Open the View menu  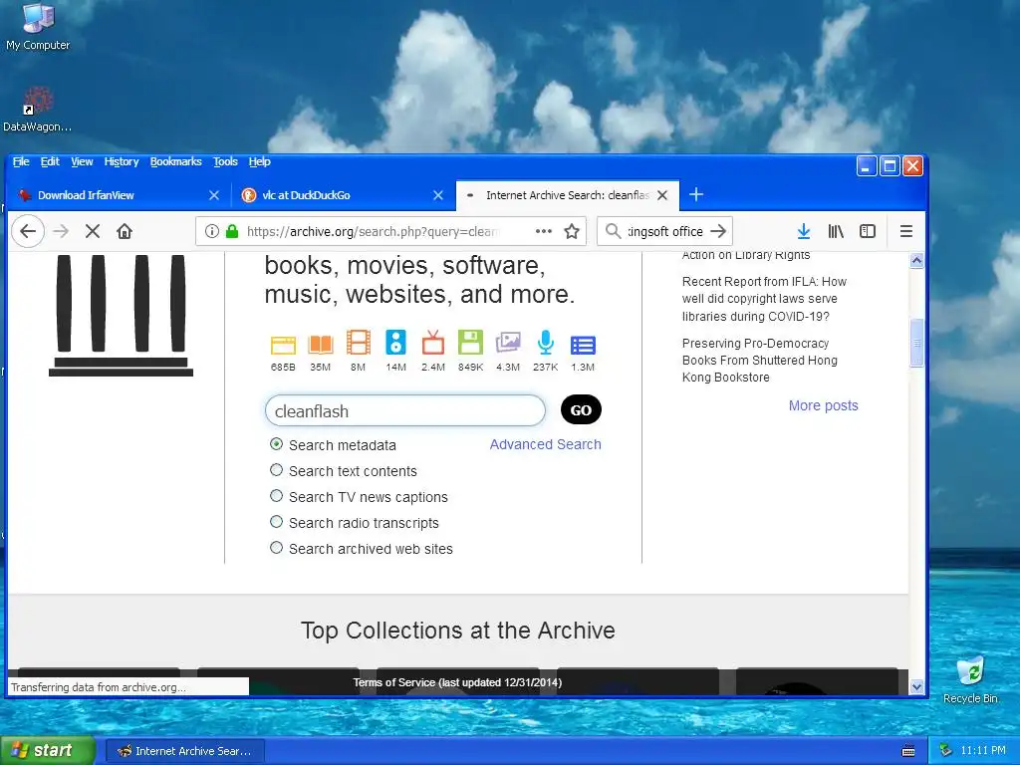82,161
